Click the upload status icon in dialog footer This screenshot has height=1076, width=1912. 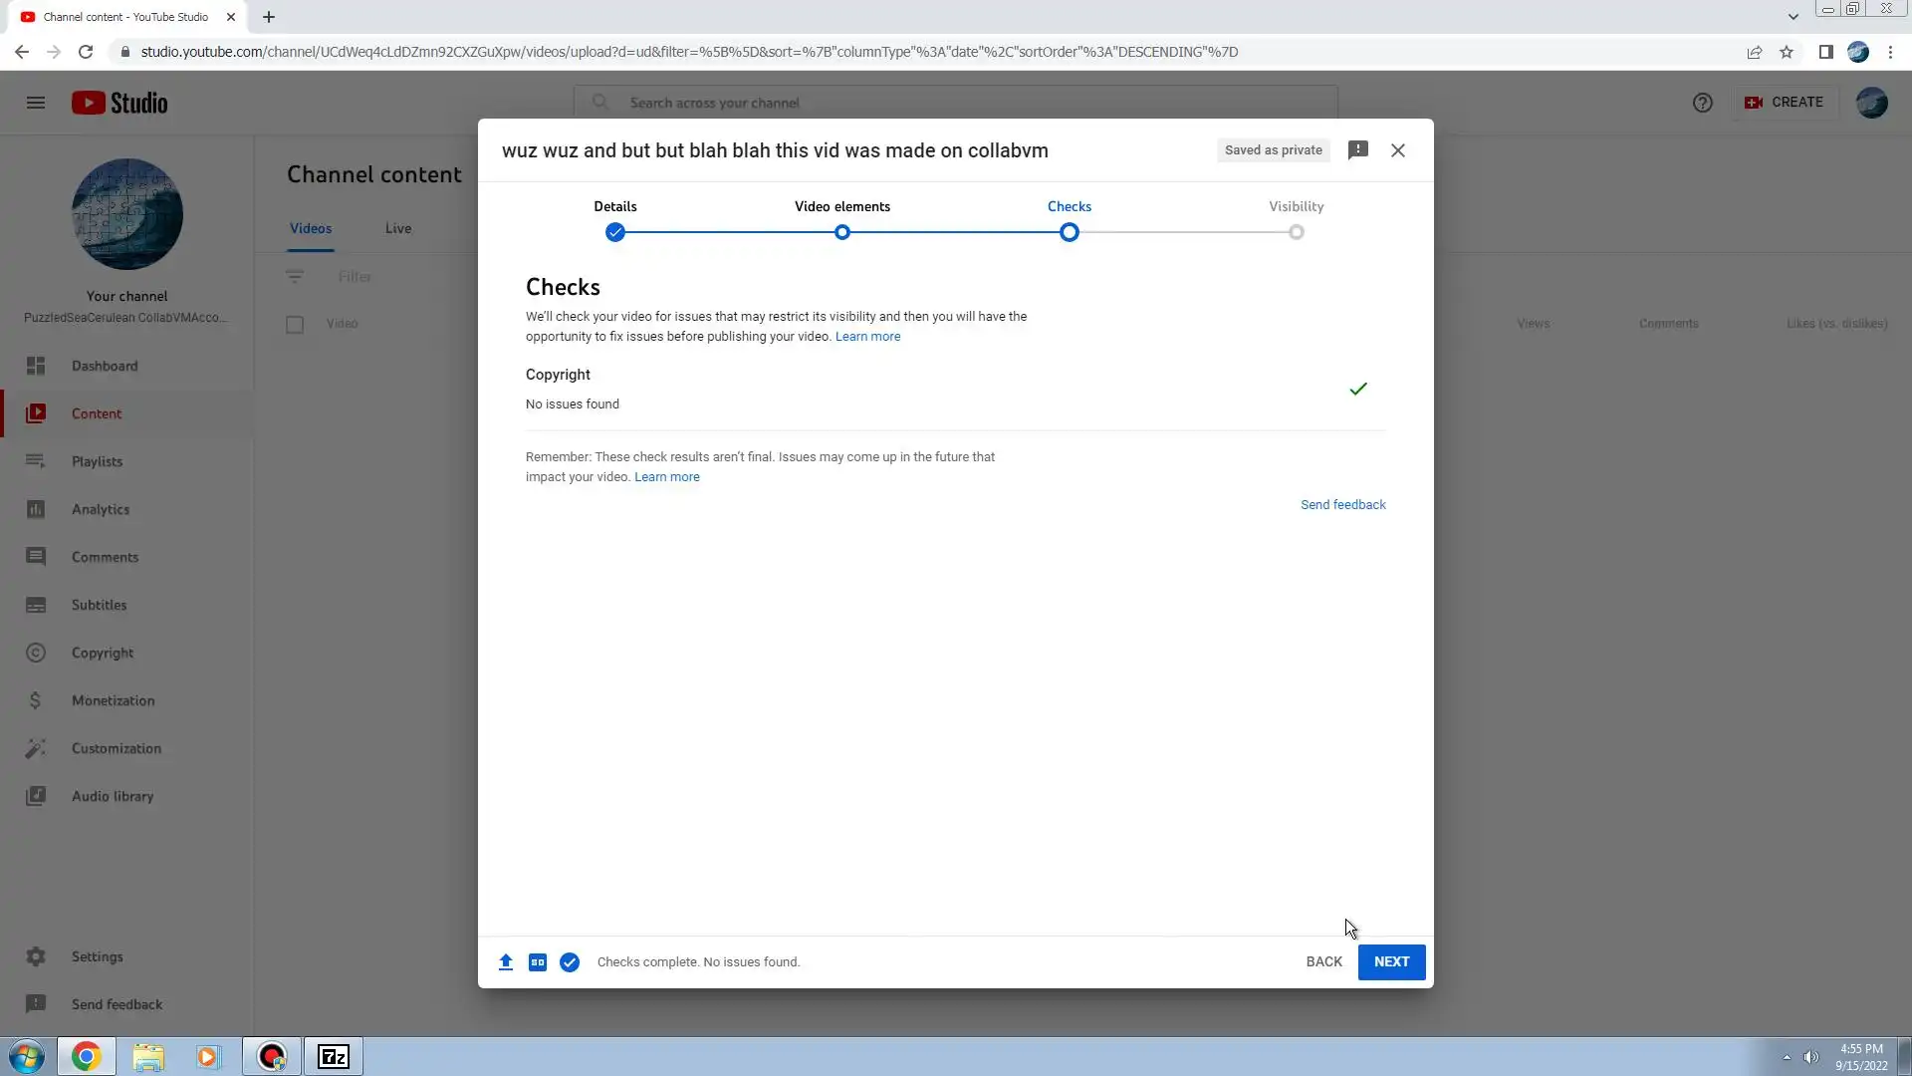pos(506,962)
